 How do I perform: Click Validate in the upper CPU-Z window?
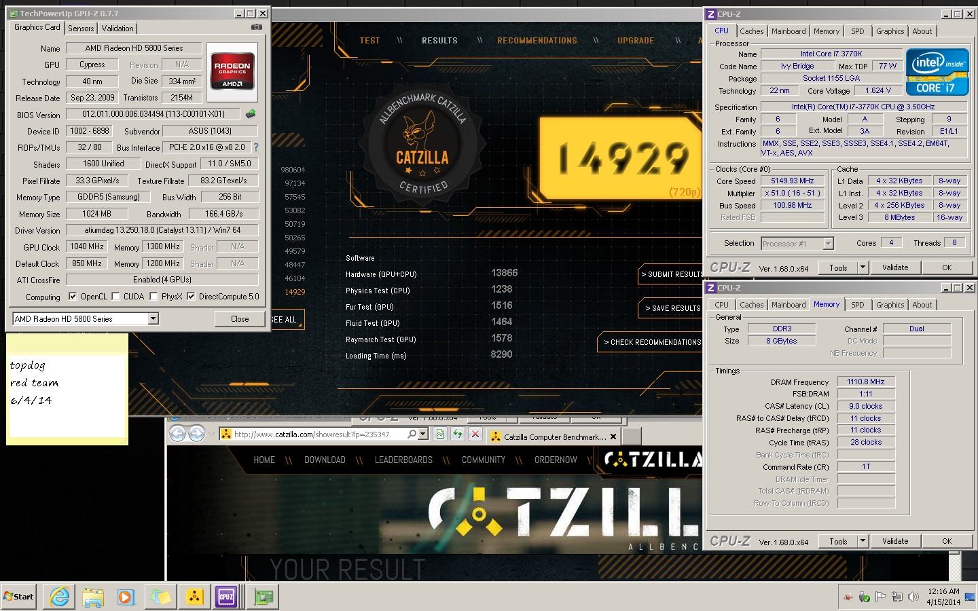coord(895,267)
